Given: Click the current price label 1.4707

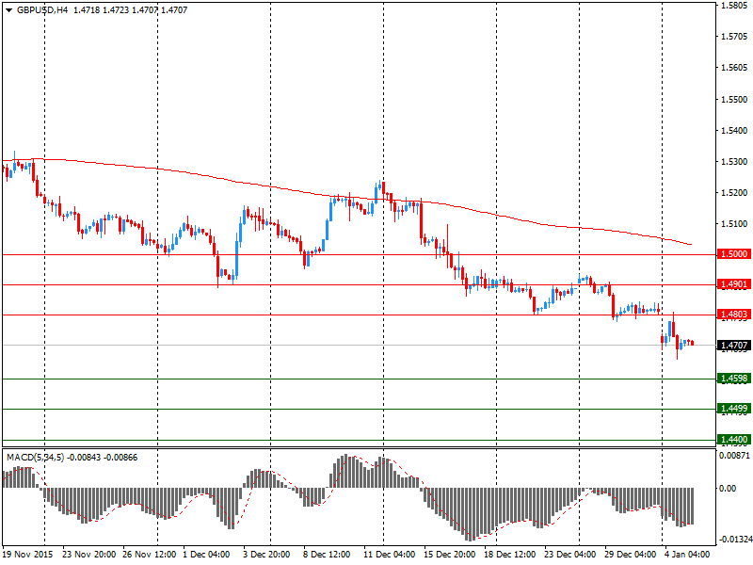Looking at the screenshot, I should [733, 345].
